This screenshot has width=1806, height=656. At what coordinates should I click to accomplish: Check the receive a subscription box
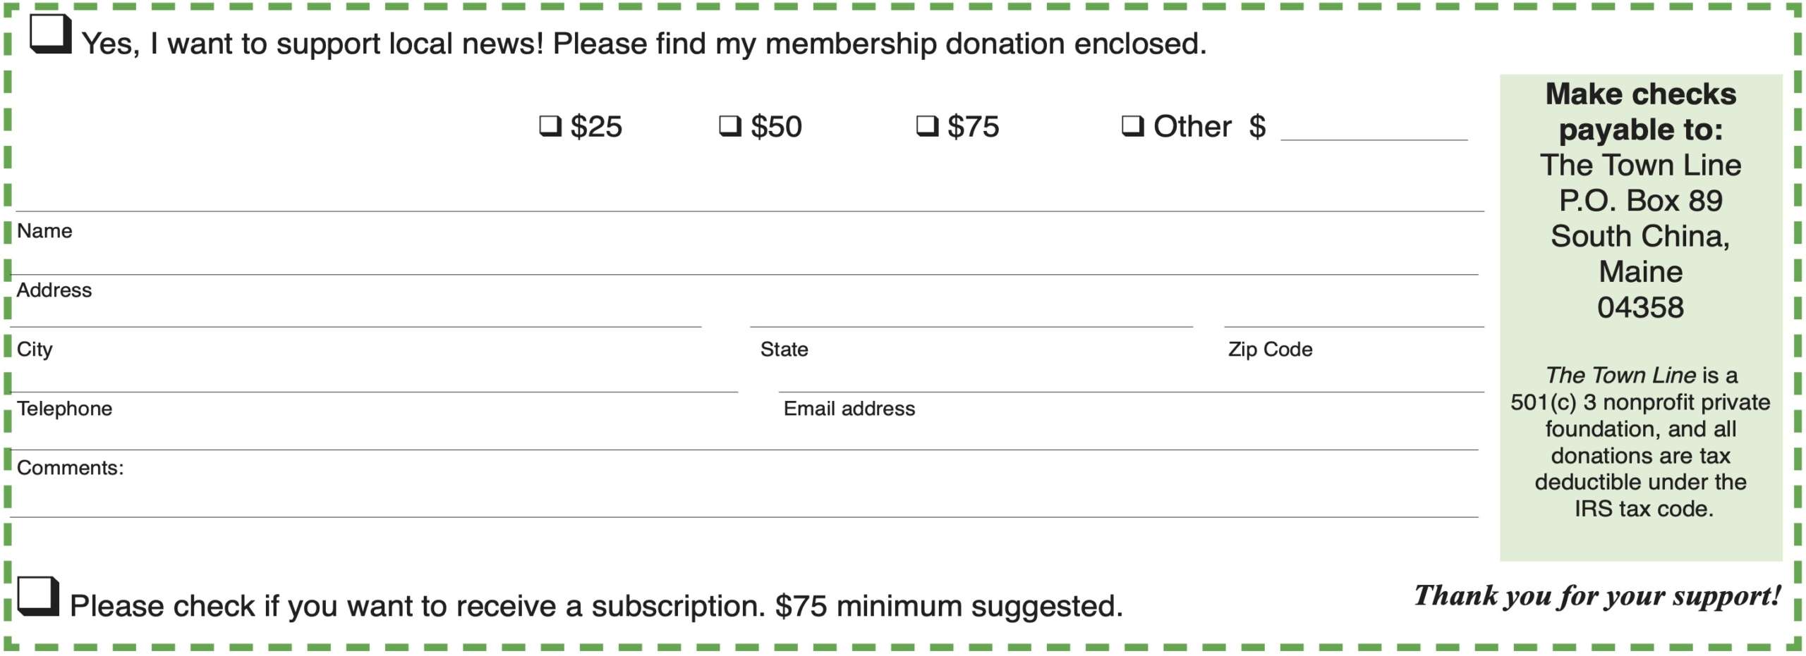tap(38, 596)
